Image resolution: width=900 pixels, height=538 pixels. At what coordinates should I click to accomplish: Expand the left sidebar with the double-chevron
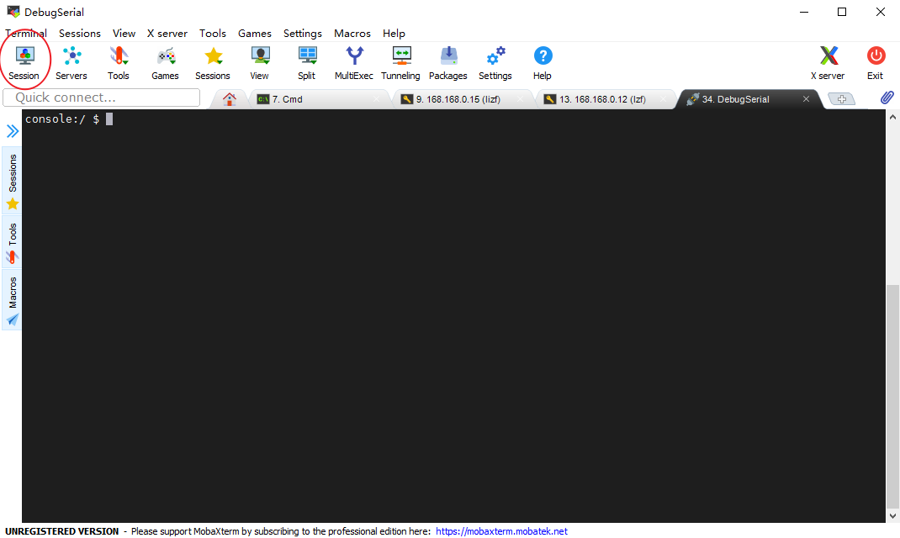(x=11, y=130)
